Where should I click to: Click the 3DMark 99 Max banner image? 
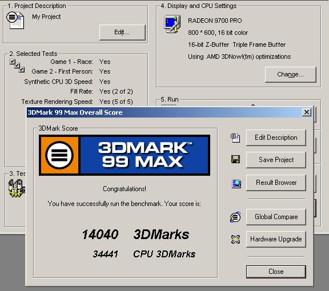pos(125,155)
